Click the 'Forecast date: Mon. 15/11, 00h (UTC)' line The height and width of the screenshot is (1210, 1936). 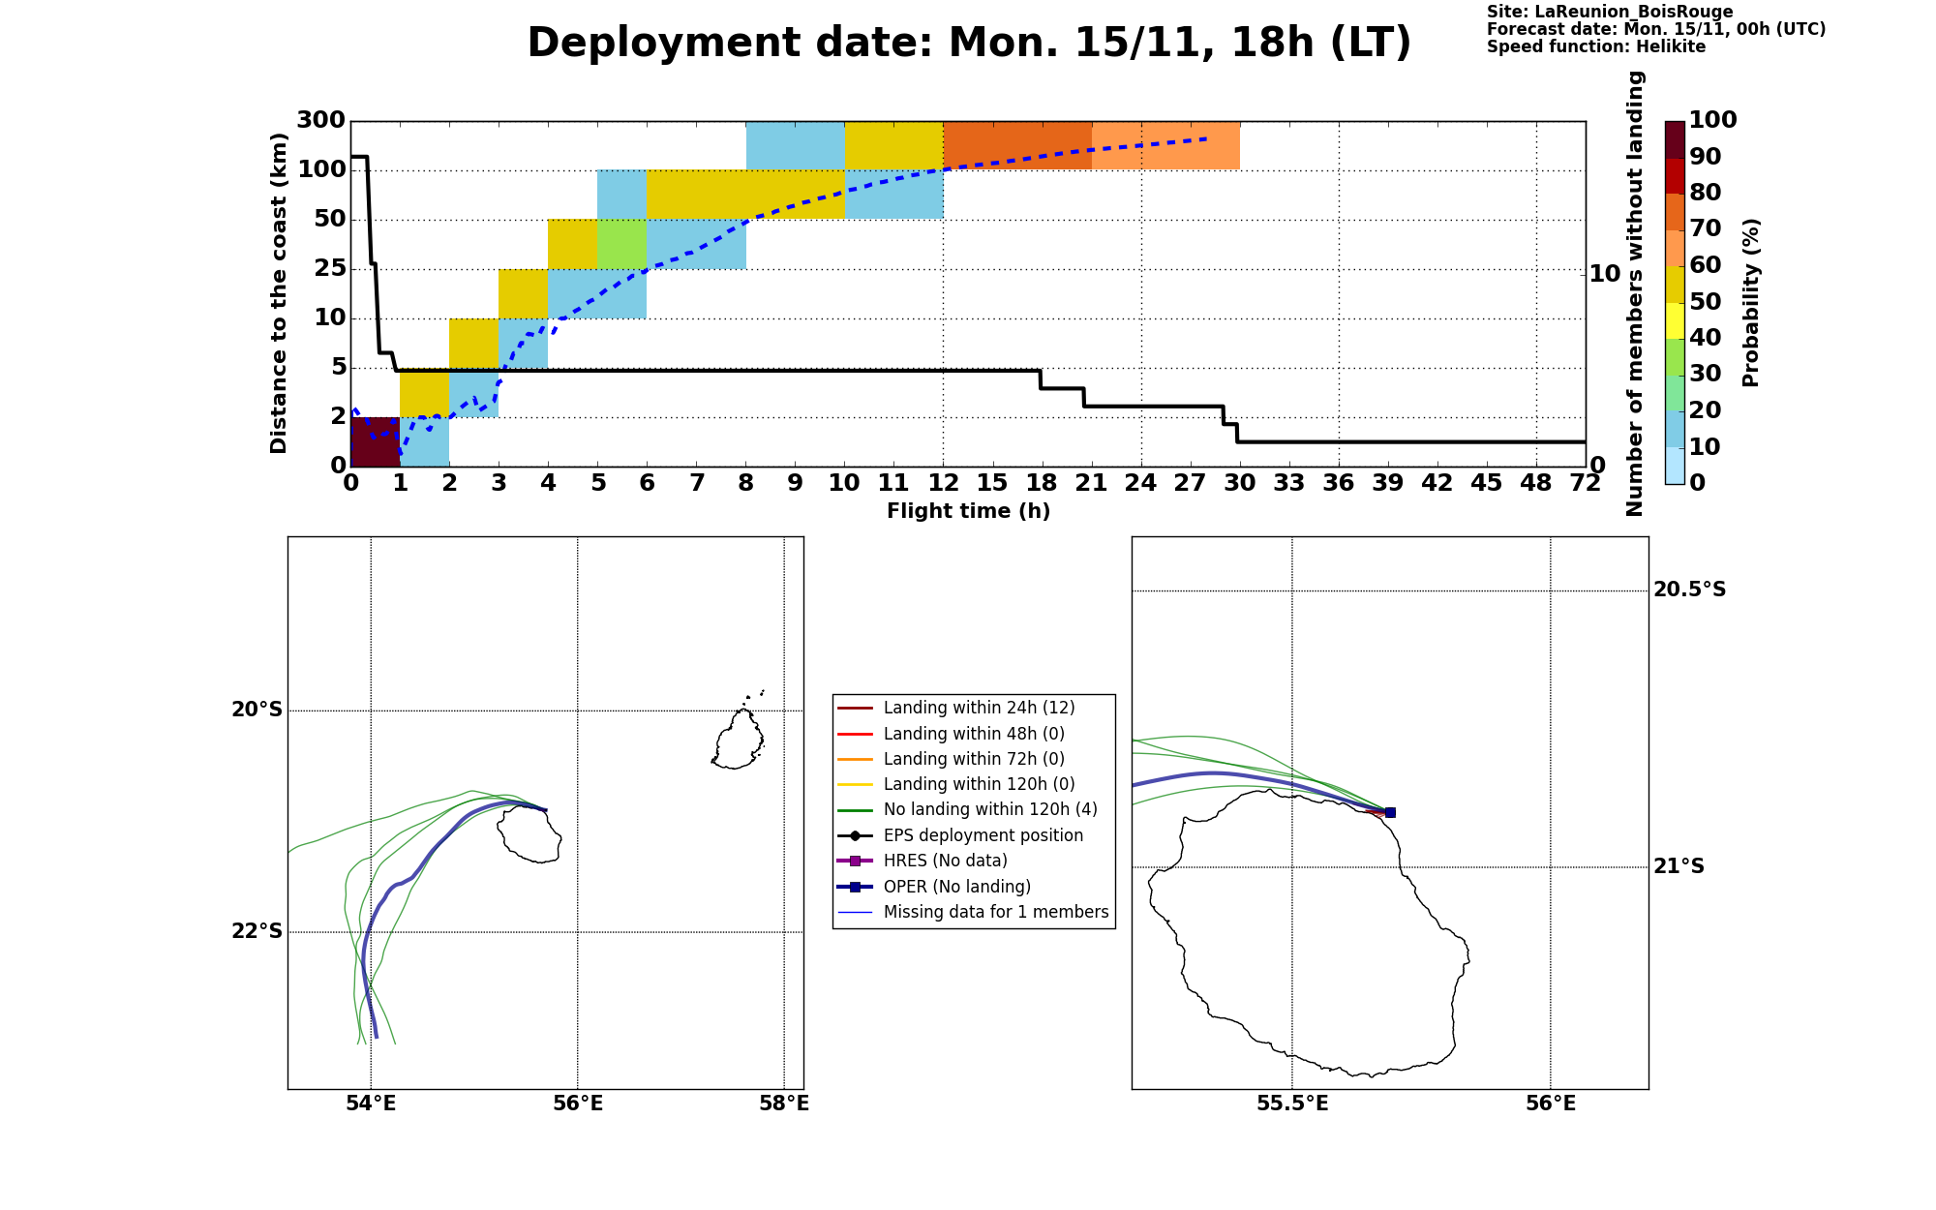1656,30
